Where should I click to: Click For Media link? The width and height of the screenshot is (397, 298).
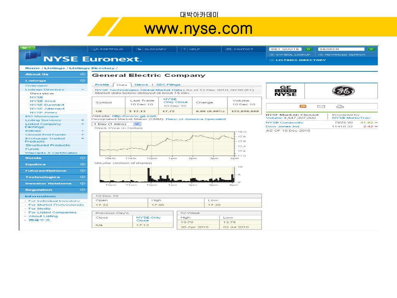tap(39, 208)
